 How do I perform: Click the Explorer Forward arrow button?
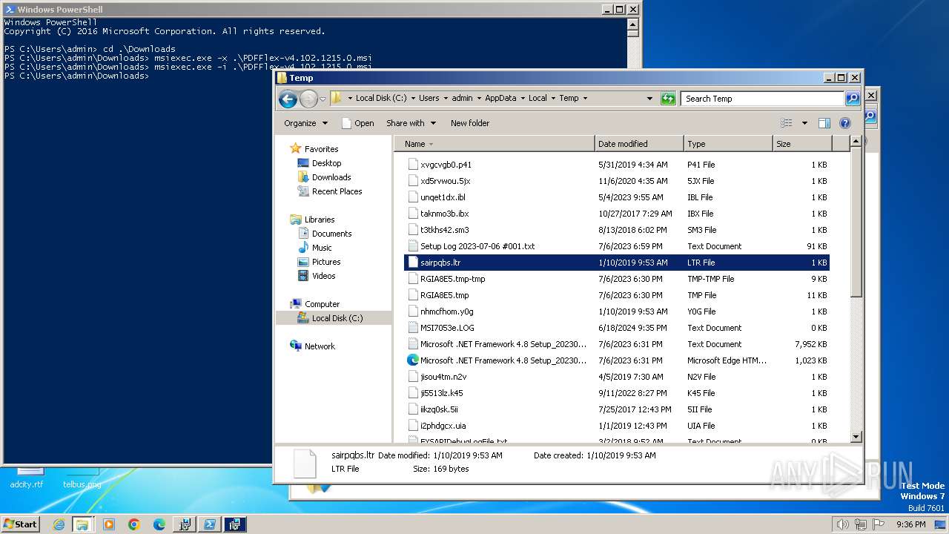[x=308, y=99]
